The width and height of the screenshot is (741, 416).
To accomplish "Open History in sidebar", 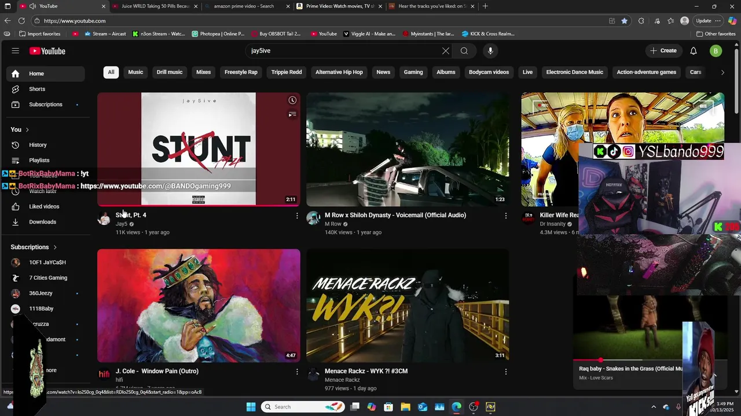I will coord(46,145).
